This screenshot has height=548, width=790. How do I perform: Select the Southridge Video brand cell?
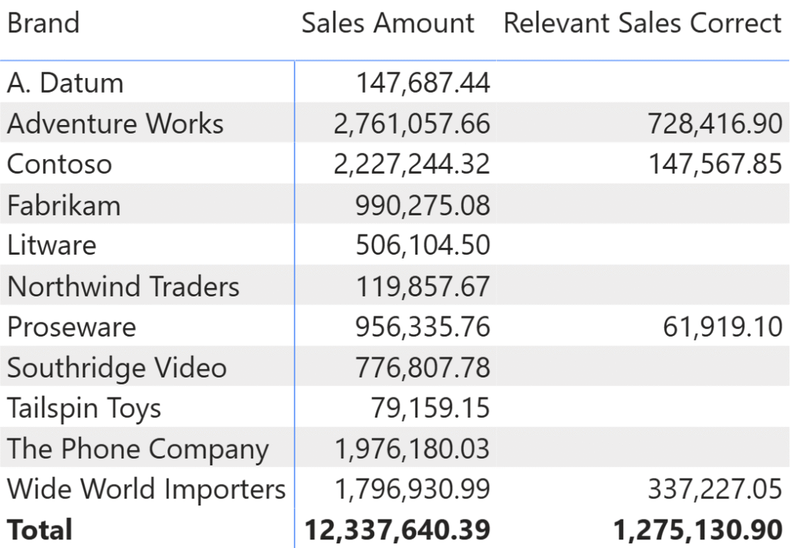coord(117,367)
